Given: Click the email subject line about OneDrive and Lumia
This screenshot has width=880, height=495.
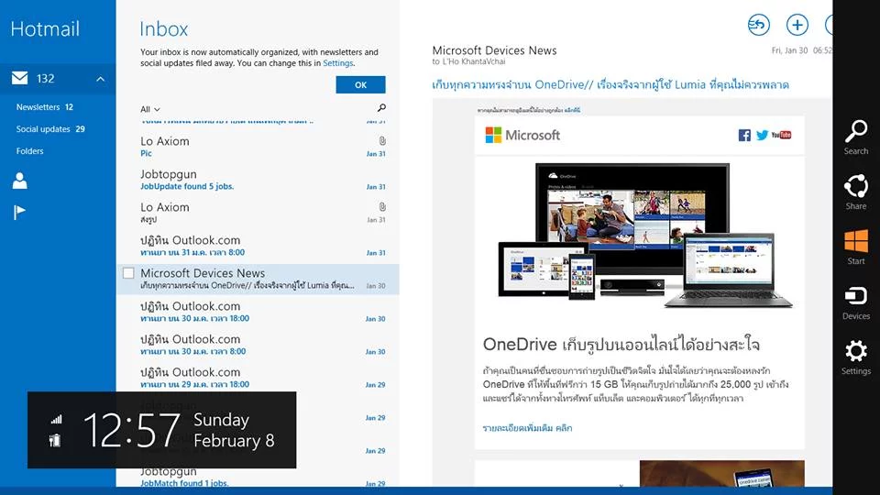Looking at the screenshot, I should [x=610, y=84].
